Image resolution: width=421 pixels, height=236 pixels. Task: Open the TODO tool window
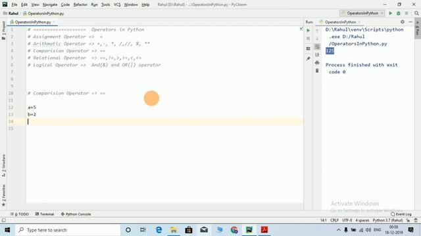tap(20, 214)
